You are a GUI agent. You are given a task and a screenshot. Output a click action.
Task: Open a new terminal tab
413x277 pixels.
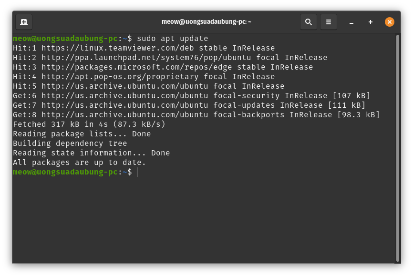(24, 22)
